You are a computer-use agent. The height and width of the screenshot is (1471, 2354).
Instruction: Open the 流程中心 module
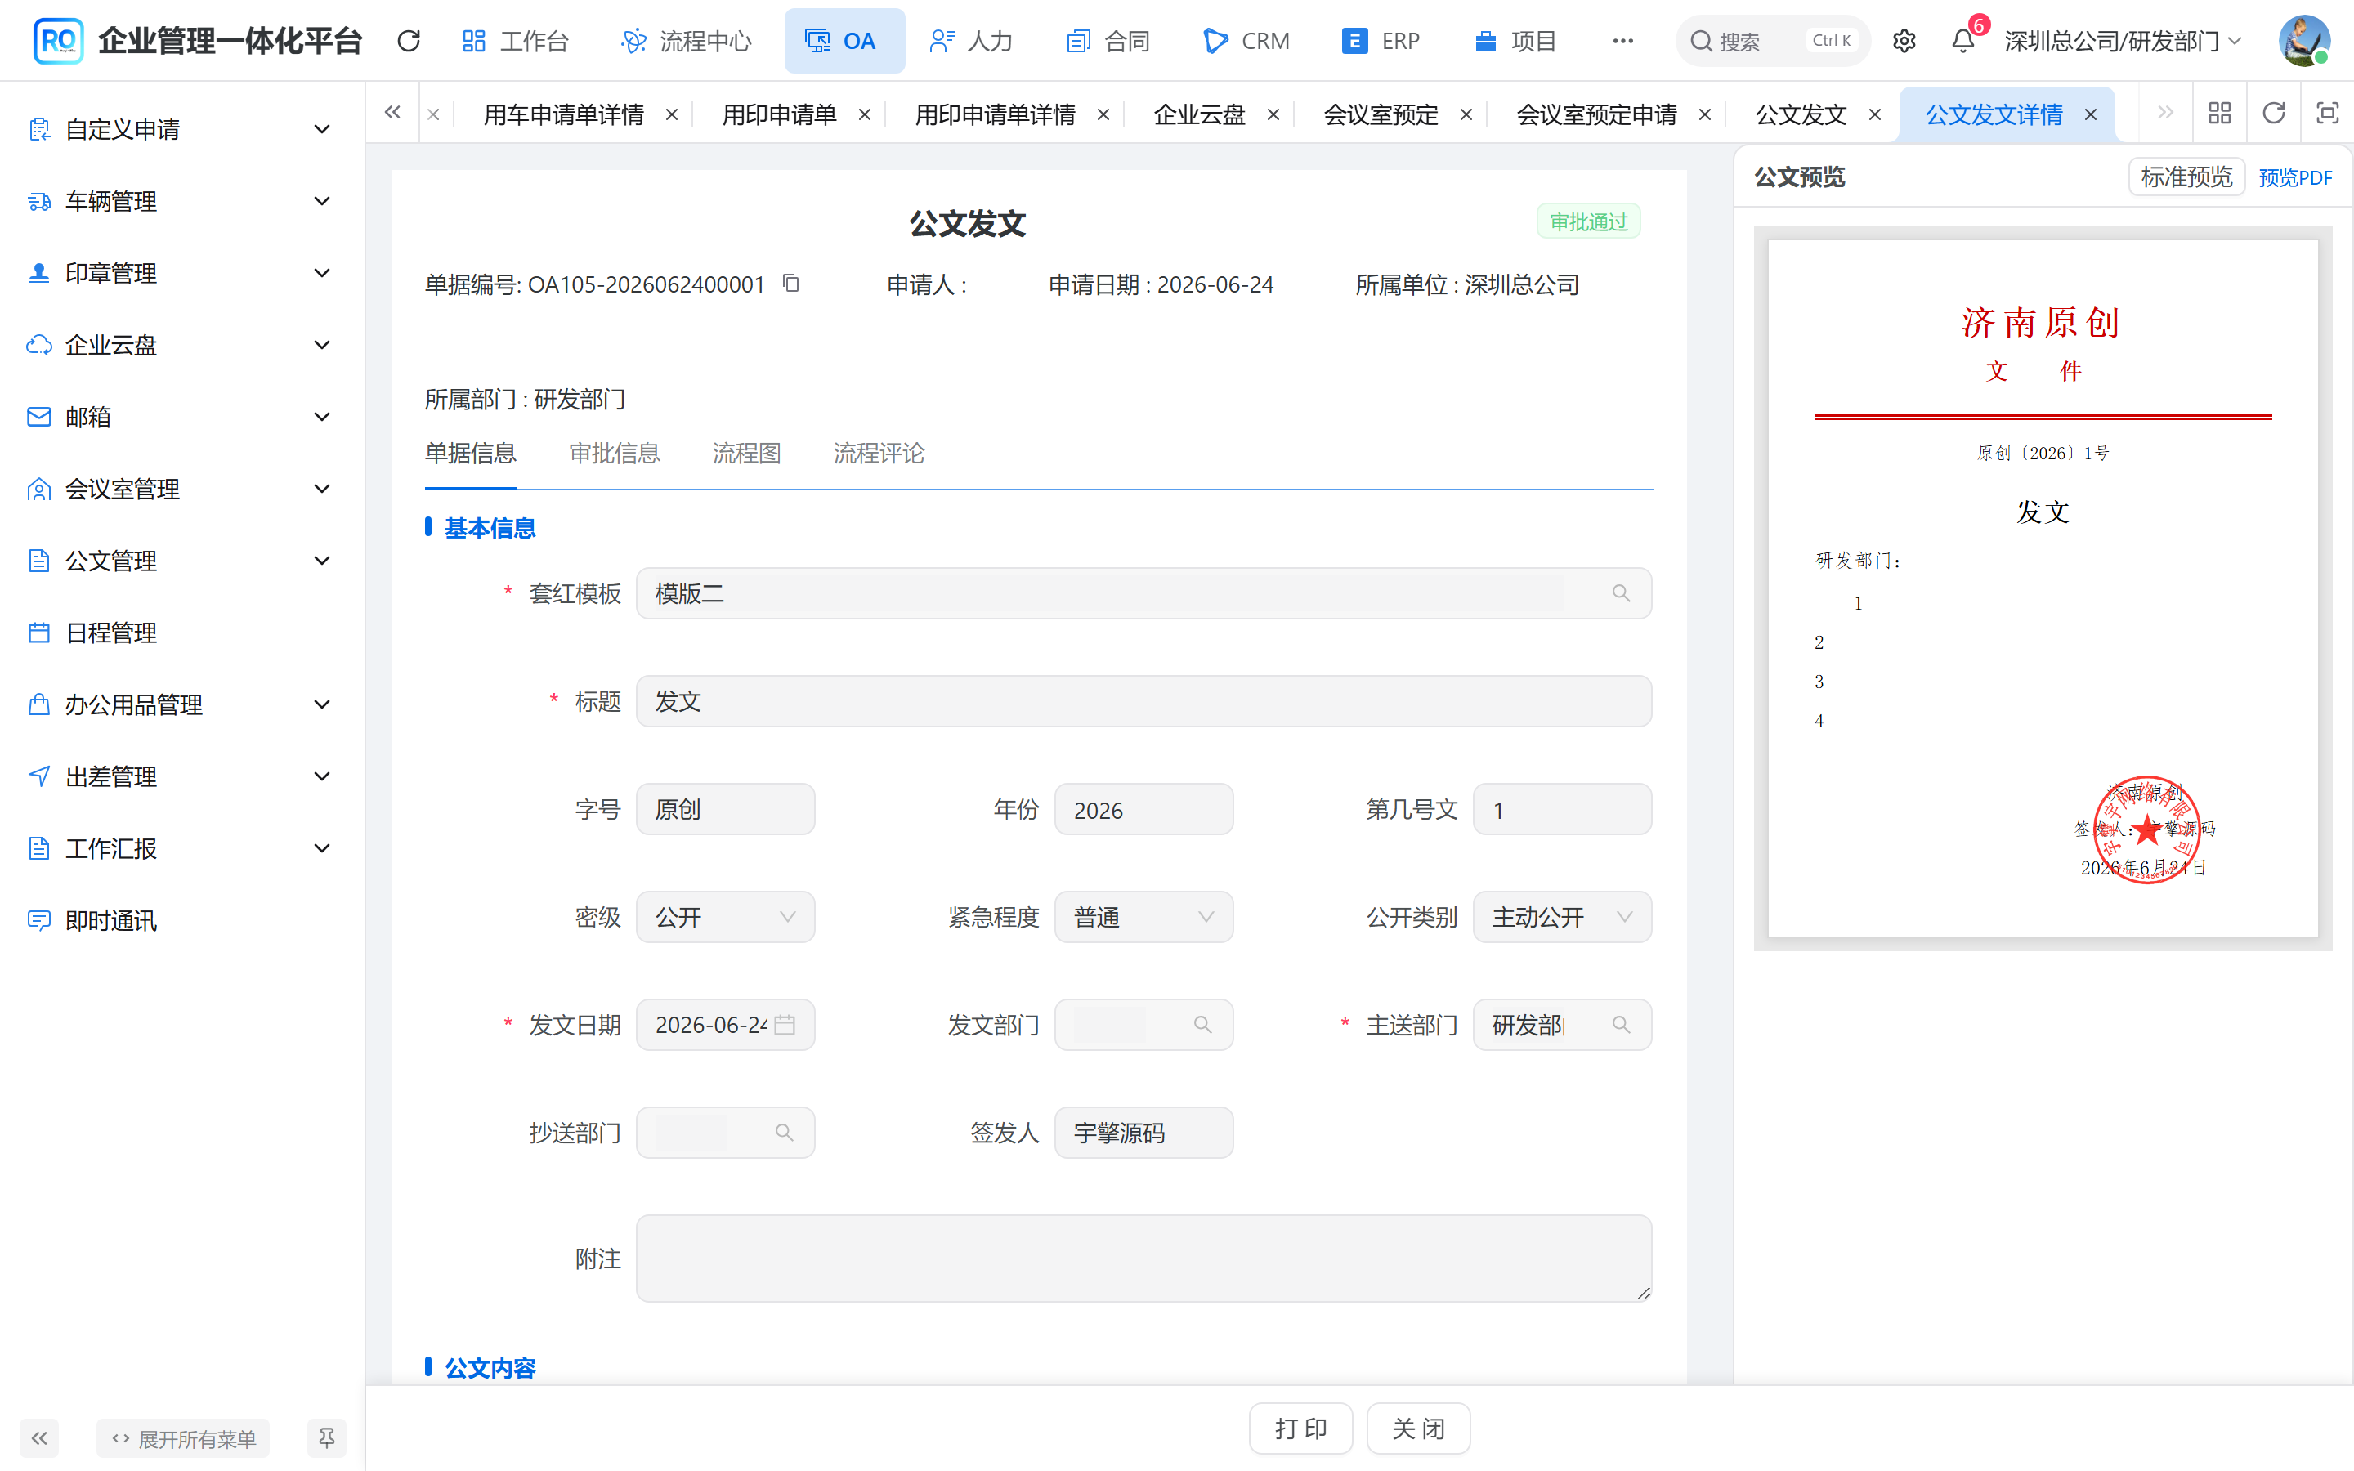(x=687, y=41)
